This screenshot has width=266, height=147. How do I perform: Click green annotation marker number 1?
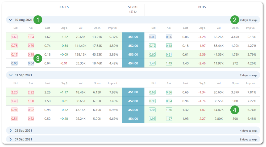(38, 20)
